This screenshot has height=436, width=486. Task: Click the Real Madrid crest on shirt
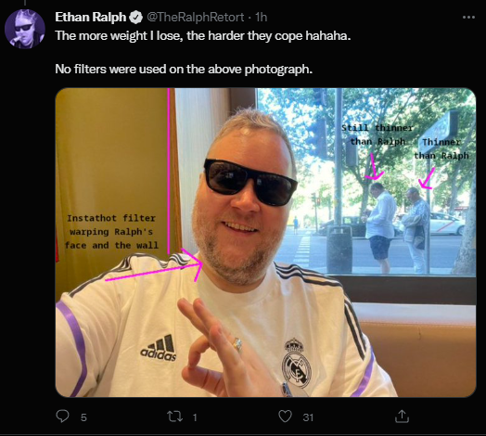297,363
